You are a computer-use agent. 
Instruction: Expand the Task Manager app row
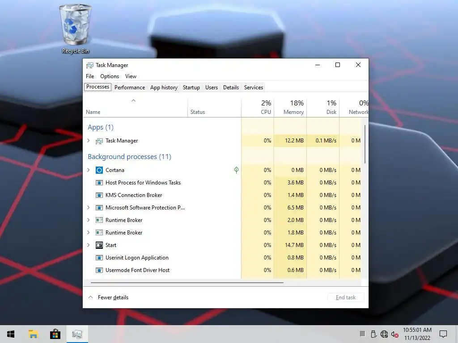(x=89, y=141)
